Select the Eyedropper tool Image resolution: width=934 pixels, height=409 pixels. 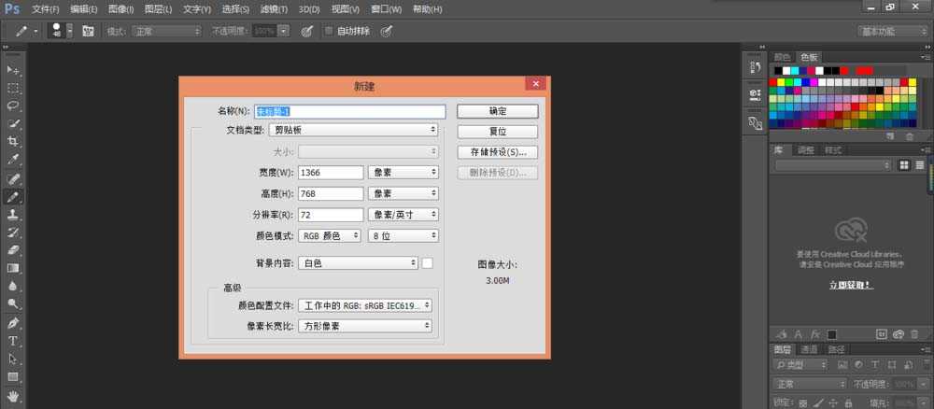click(13, 160)
